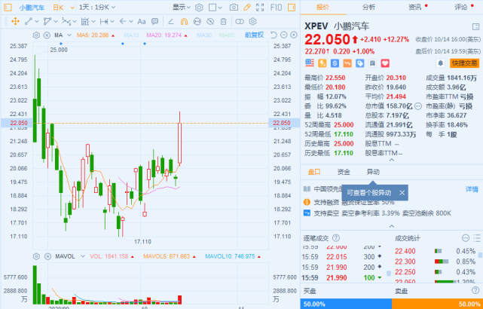Viewport: 483px width, 309px height.
Task: Take a chart screenshot with camera icon
Action: tap(234, 8)
